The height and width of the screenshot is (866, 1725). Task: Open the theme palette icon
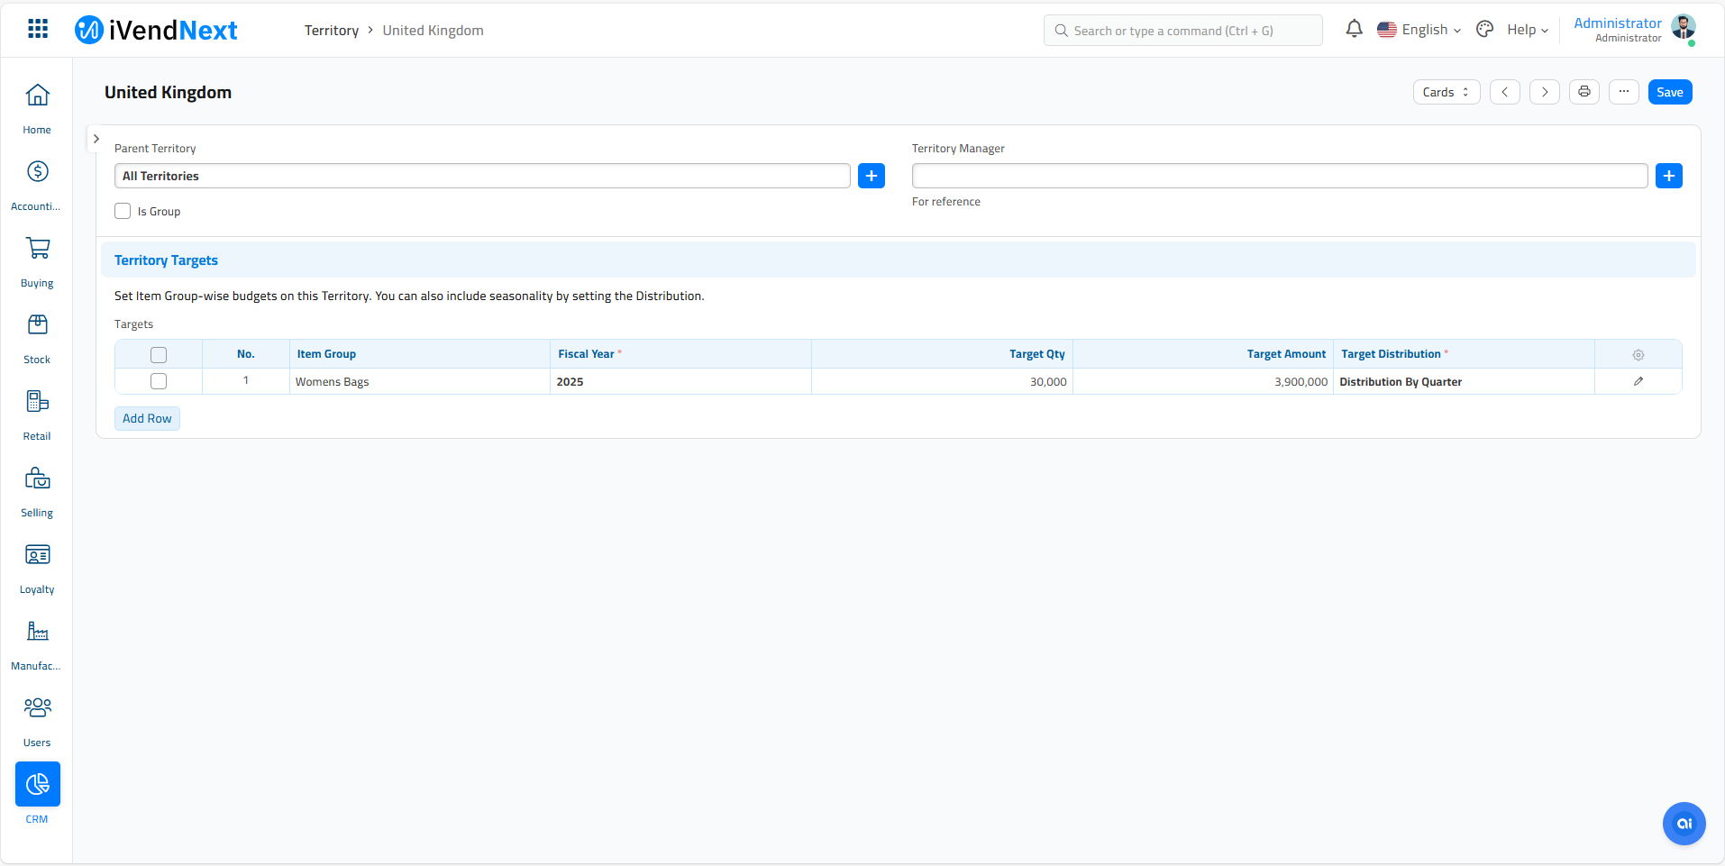1484,30
